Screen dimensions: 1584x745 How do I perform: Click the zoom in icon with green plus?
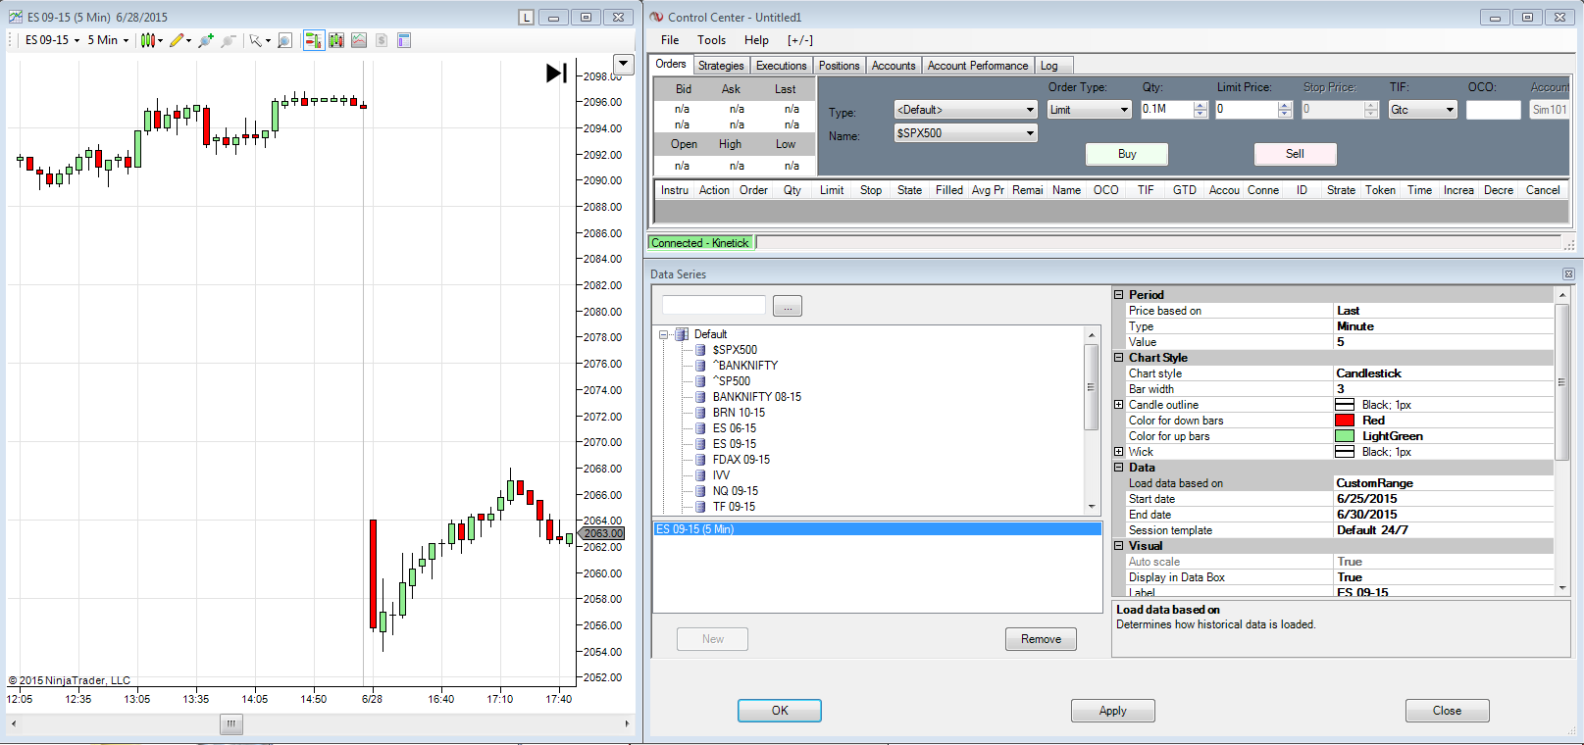tap(206, 40)
